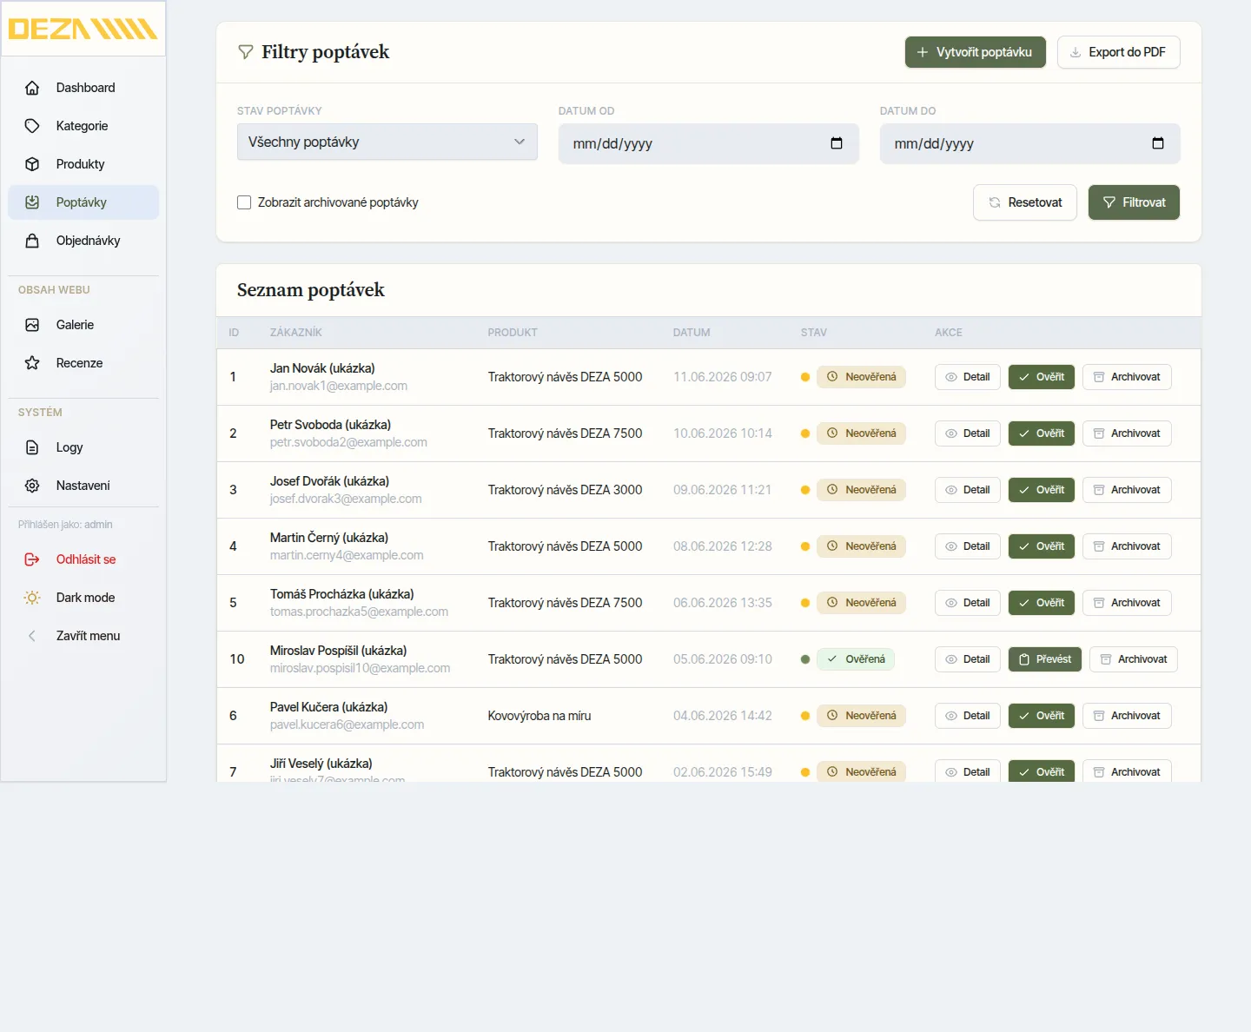The image size is (1251, 1032).
Task: Click Traktorový návěs DEZA 3000 cell
Action: point(566,490)
